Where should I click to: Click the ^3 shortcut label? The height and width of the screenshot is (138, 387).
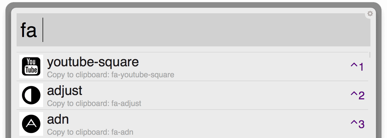pyautogui.click(x=357, y=124)
